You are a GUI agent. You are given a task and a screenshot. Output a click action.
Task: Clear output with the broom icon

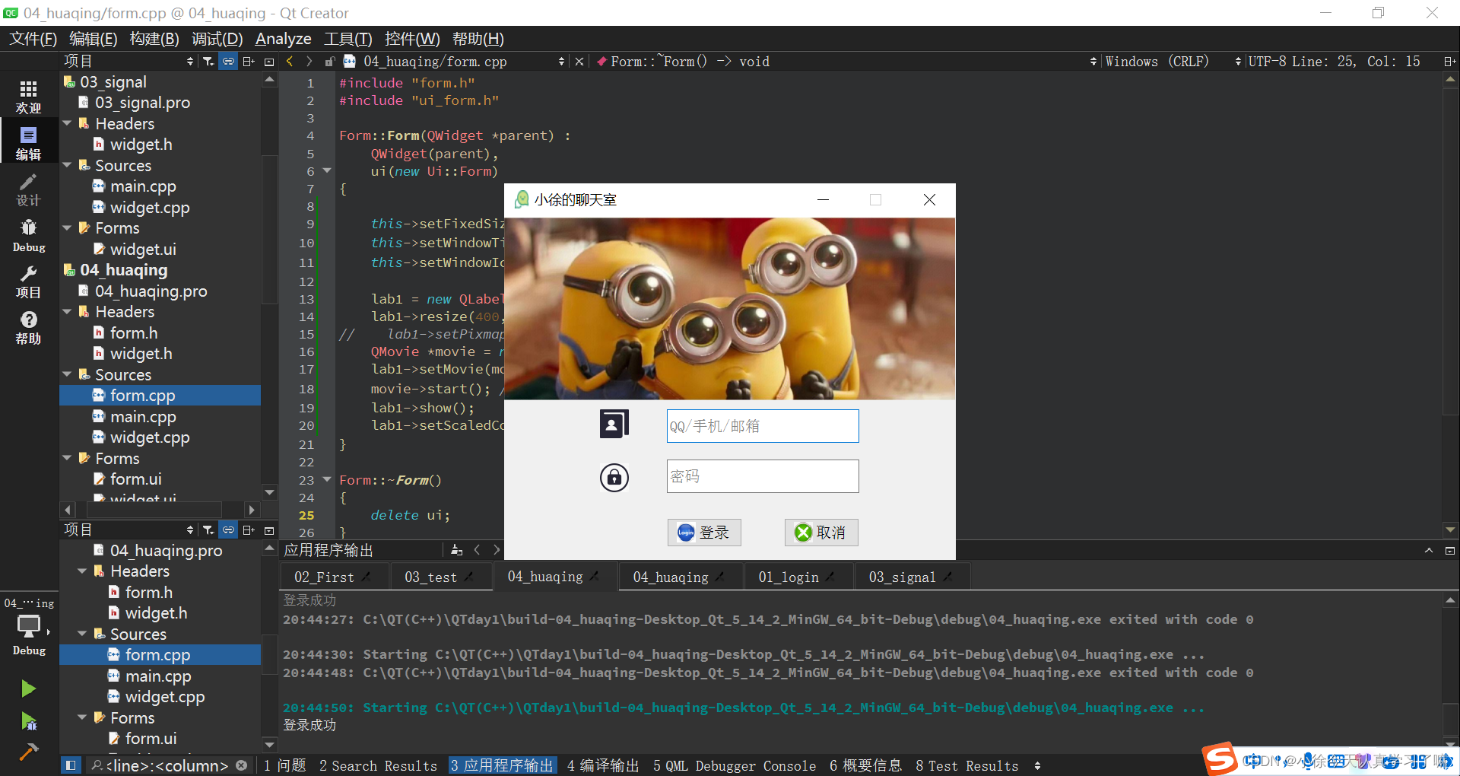point(456,550)
